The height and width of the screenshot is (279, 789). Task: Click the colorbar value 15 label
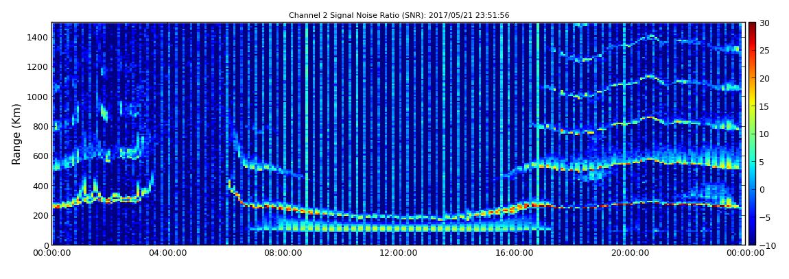[764, 106]
